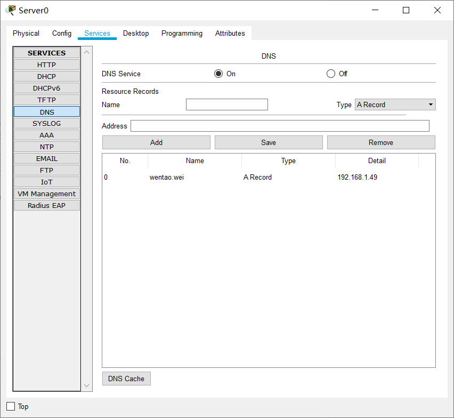Click into the Address field

pyautogui.click(x=280, y=126)
